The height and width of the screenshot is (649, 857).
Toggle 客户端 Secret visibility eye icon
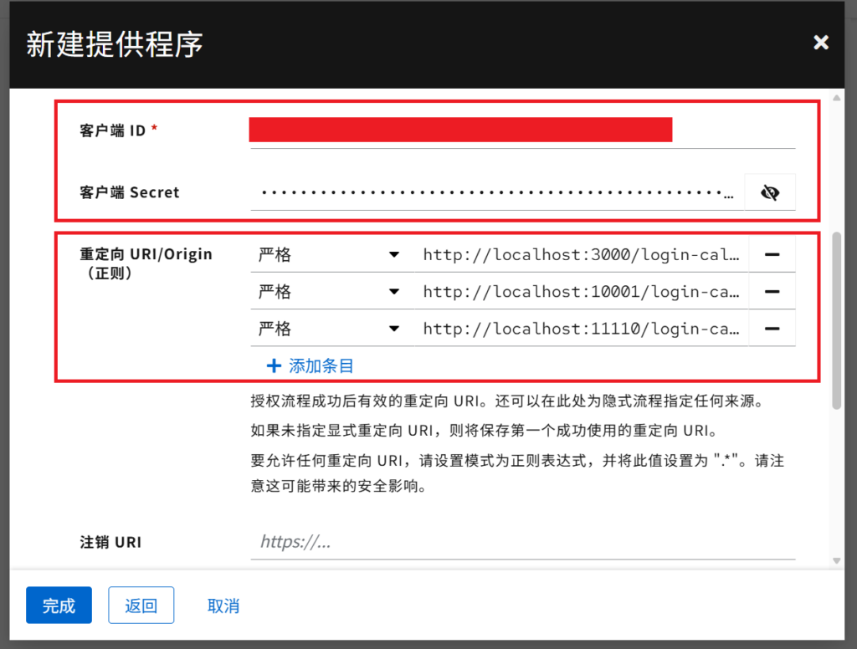770,193
